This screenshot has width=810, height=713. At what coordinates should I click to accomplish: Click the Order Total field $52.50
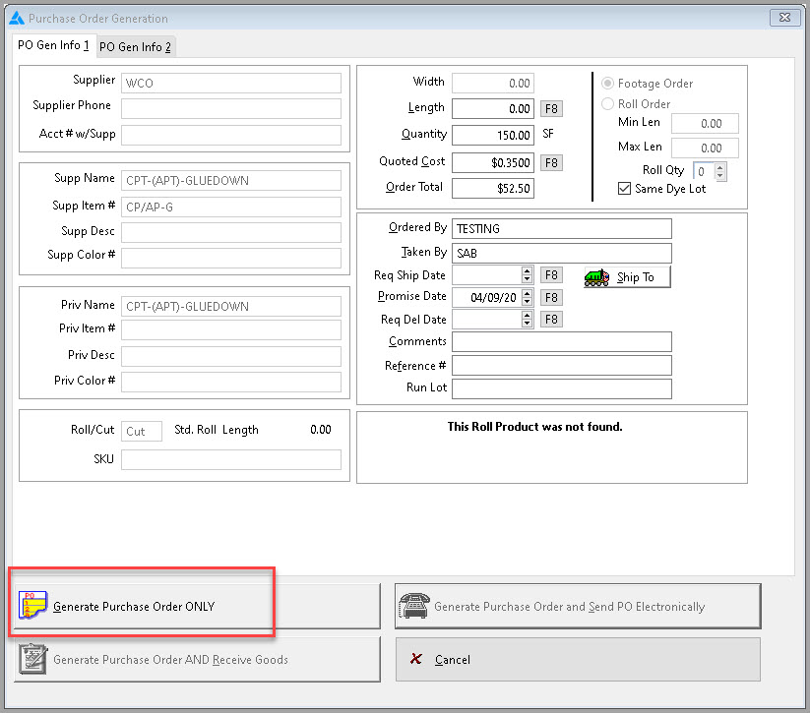click(x=493, y=189)
